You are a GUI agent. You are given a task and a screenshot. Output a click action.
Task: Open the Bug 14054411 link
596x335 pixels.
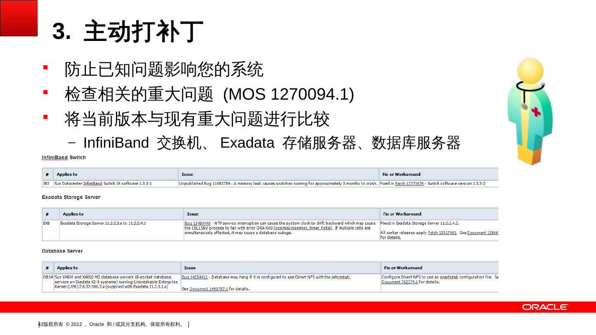click(195, 277)
